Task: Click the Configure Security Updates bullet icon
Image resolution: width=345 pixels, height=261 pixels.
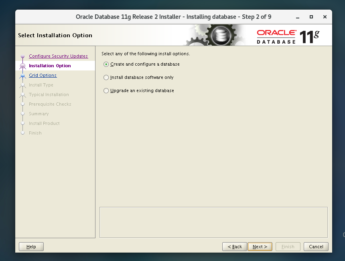Action: (x=22, y=56)
